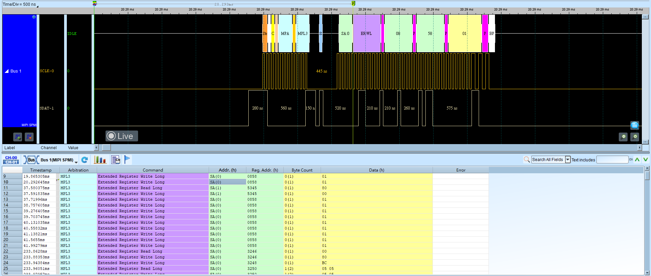
Task: Click the A cursor marker on timeline
Action: point(94,3)
